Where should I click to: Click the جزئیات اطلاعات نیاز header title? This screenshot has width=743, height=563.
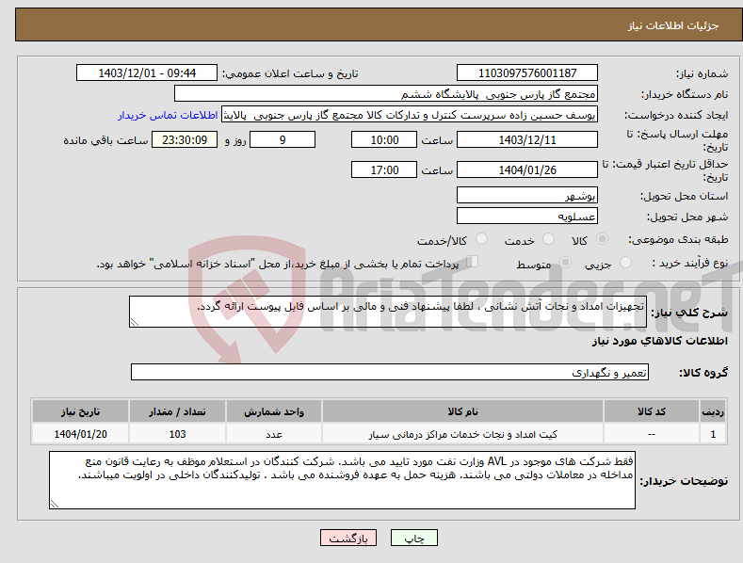(673, 25)
